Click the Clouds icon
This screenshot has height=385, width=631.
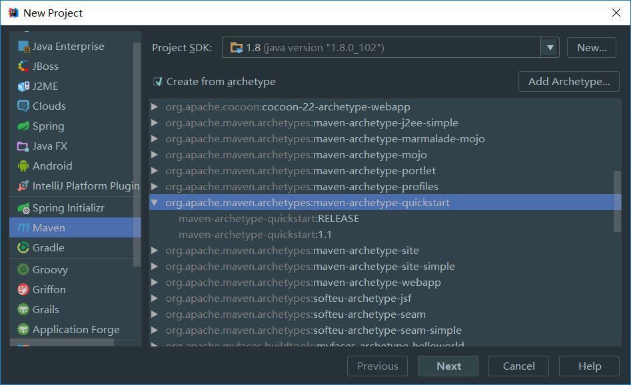23,106
